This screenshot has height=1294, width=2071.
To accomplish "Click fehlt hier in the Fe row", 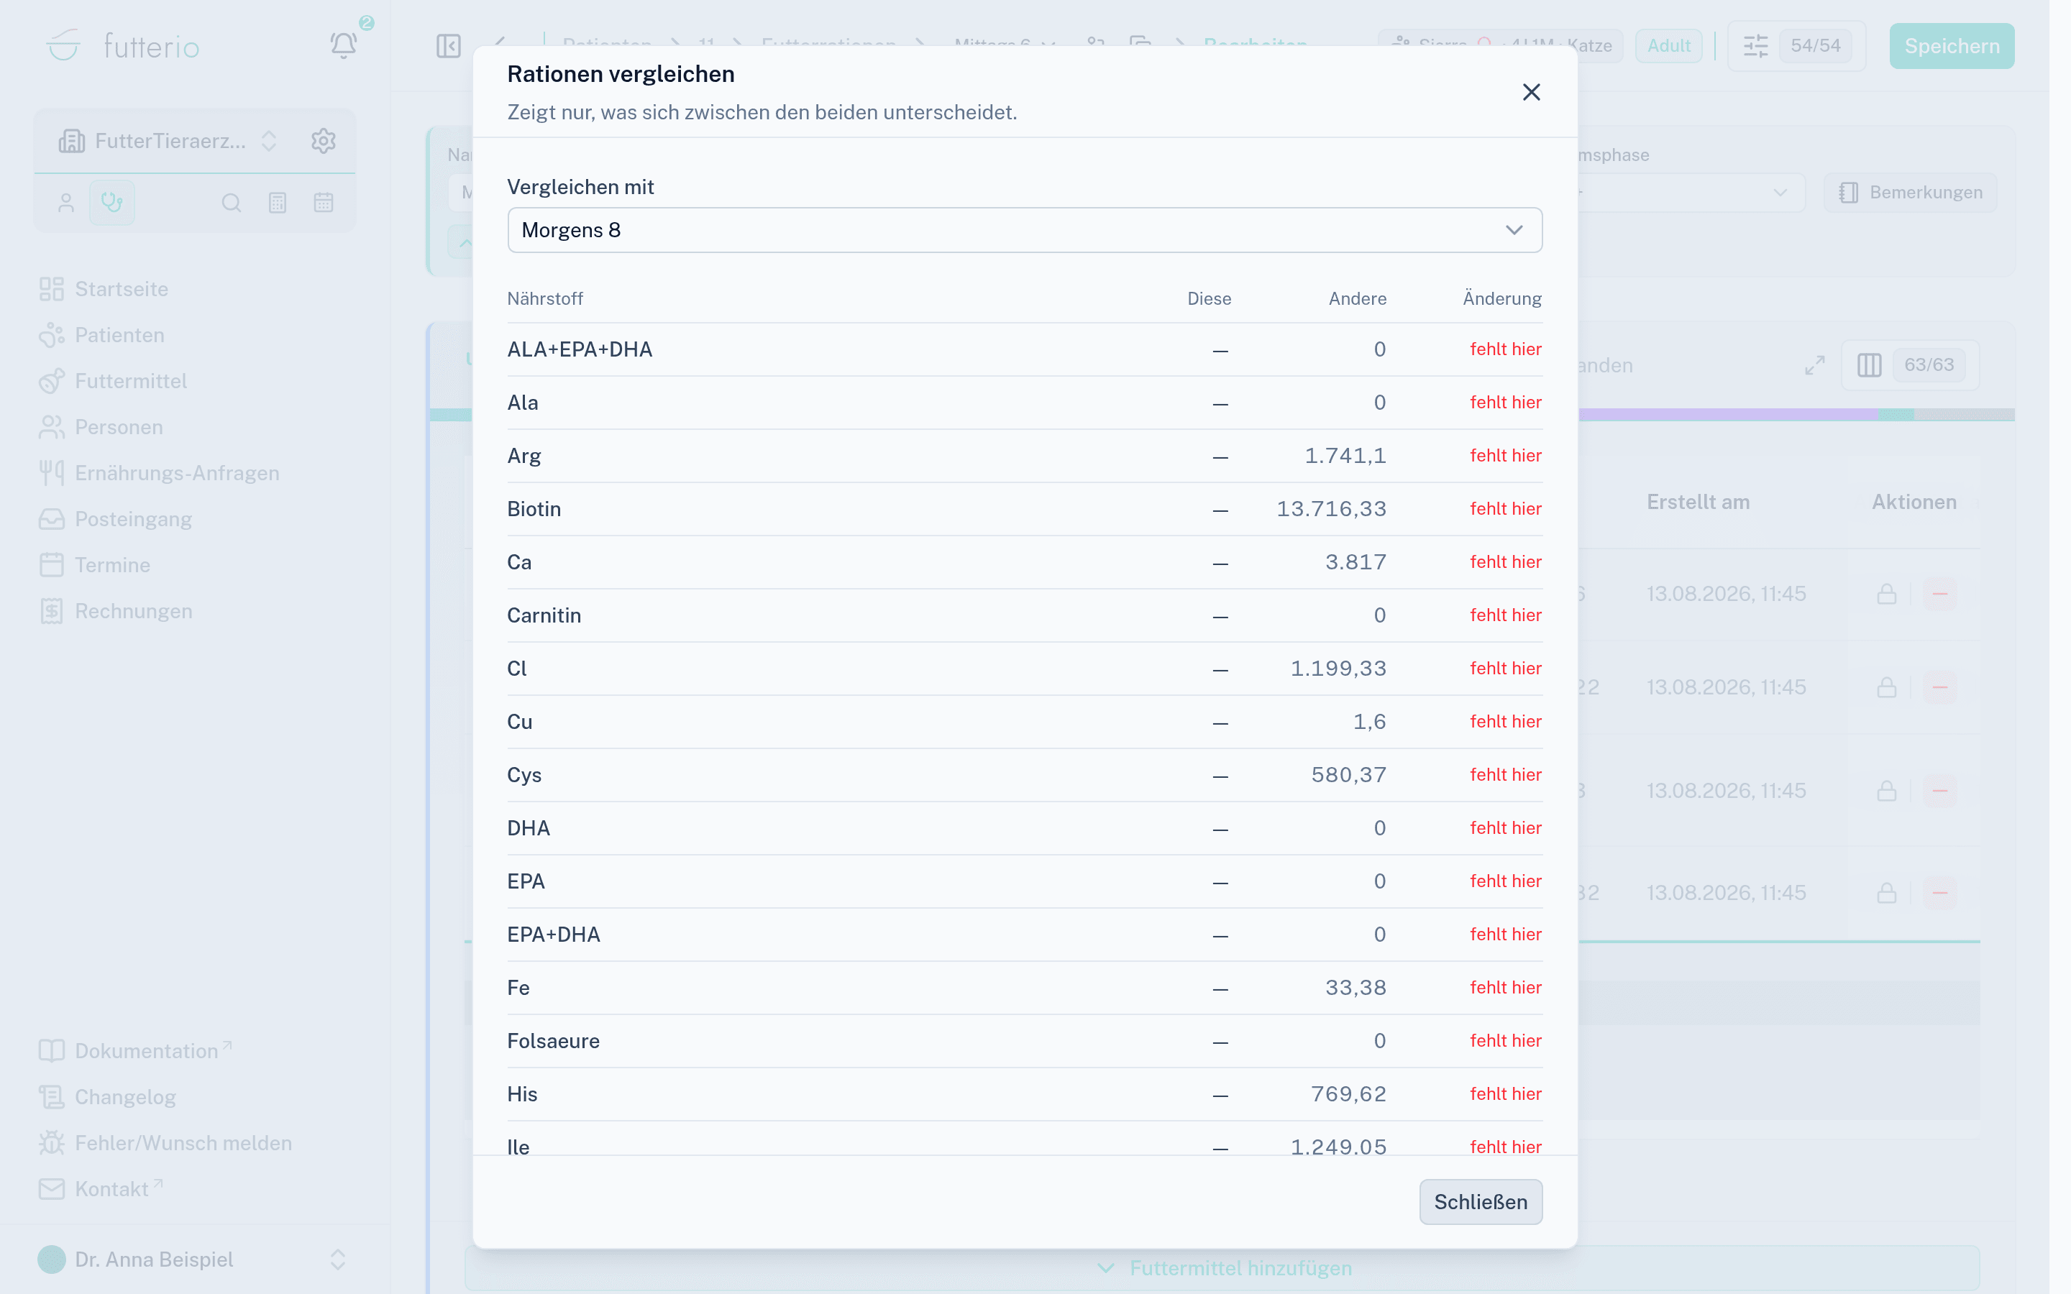I will point(1505,988).
